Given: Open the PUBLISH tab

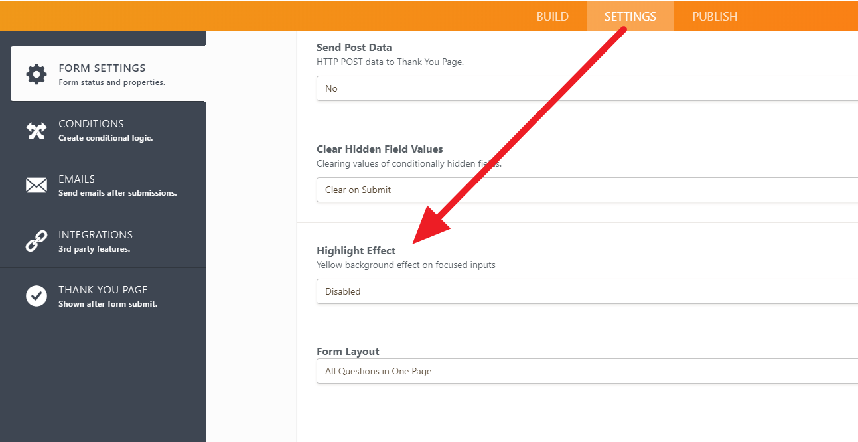Looking at the screenshot, I should tap(715, 15).
